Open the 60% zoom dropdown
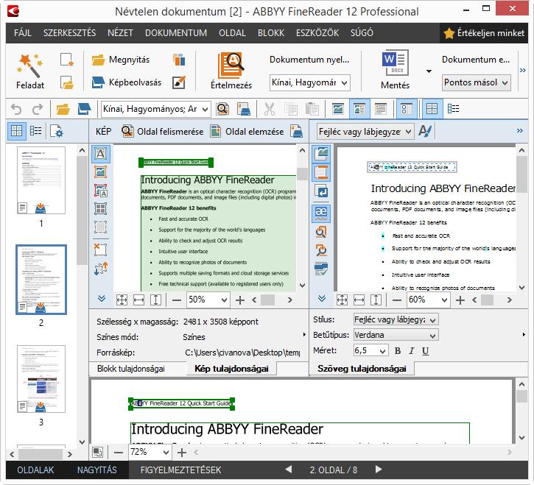Image resolution: width=534 pixels, height=485 pixels. click(x=428, y=300)
